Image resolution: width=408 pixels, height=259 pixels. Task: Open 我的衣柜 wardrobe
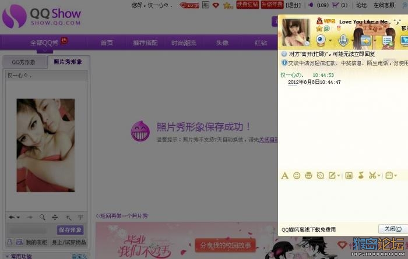tap(36, 242)
